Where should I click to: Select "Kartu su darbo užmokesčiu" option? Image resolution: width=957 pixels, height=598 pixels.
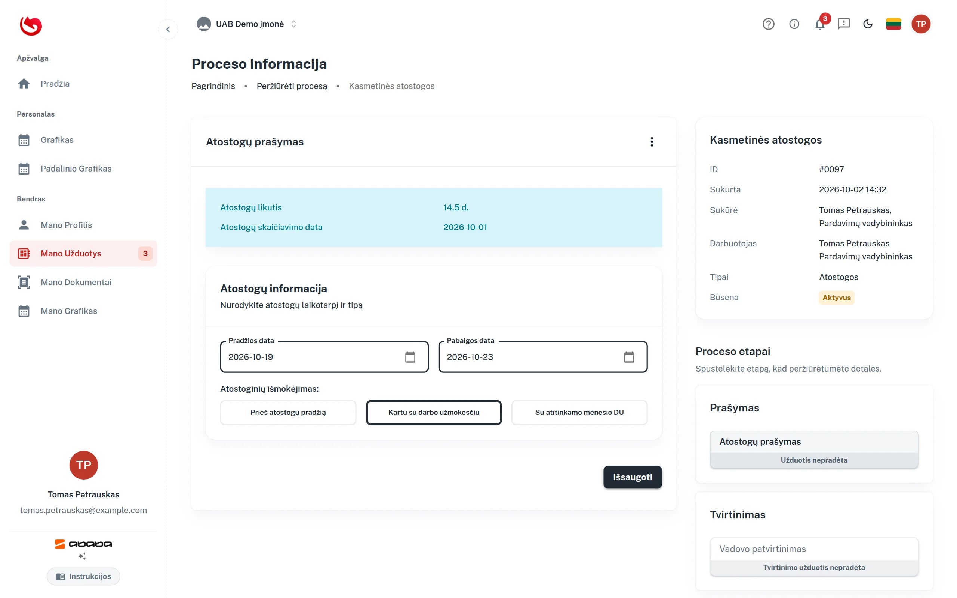(x=433, y=412)
